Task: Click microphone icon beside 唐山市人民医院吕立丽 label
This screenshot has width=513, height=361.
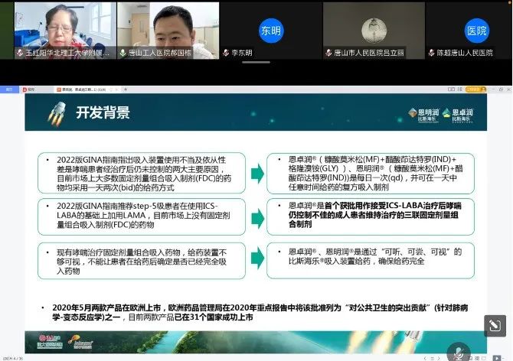Action: 327,53
